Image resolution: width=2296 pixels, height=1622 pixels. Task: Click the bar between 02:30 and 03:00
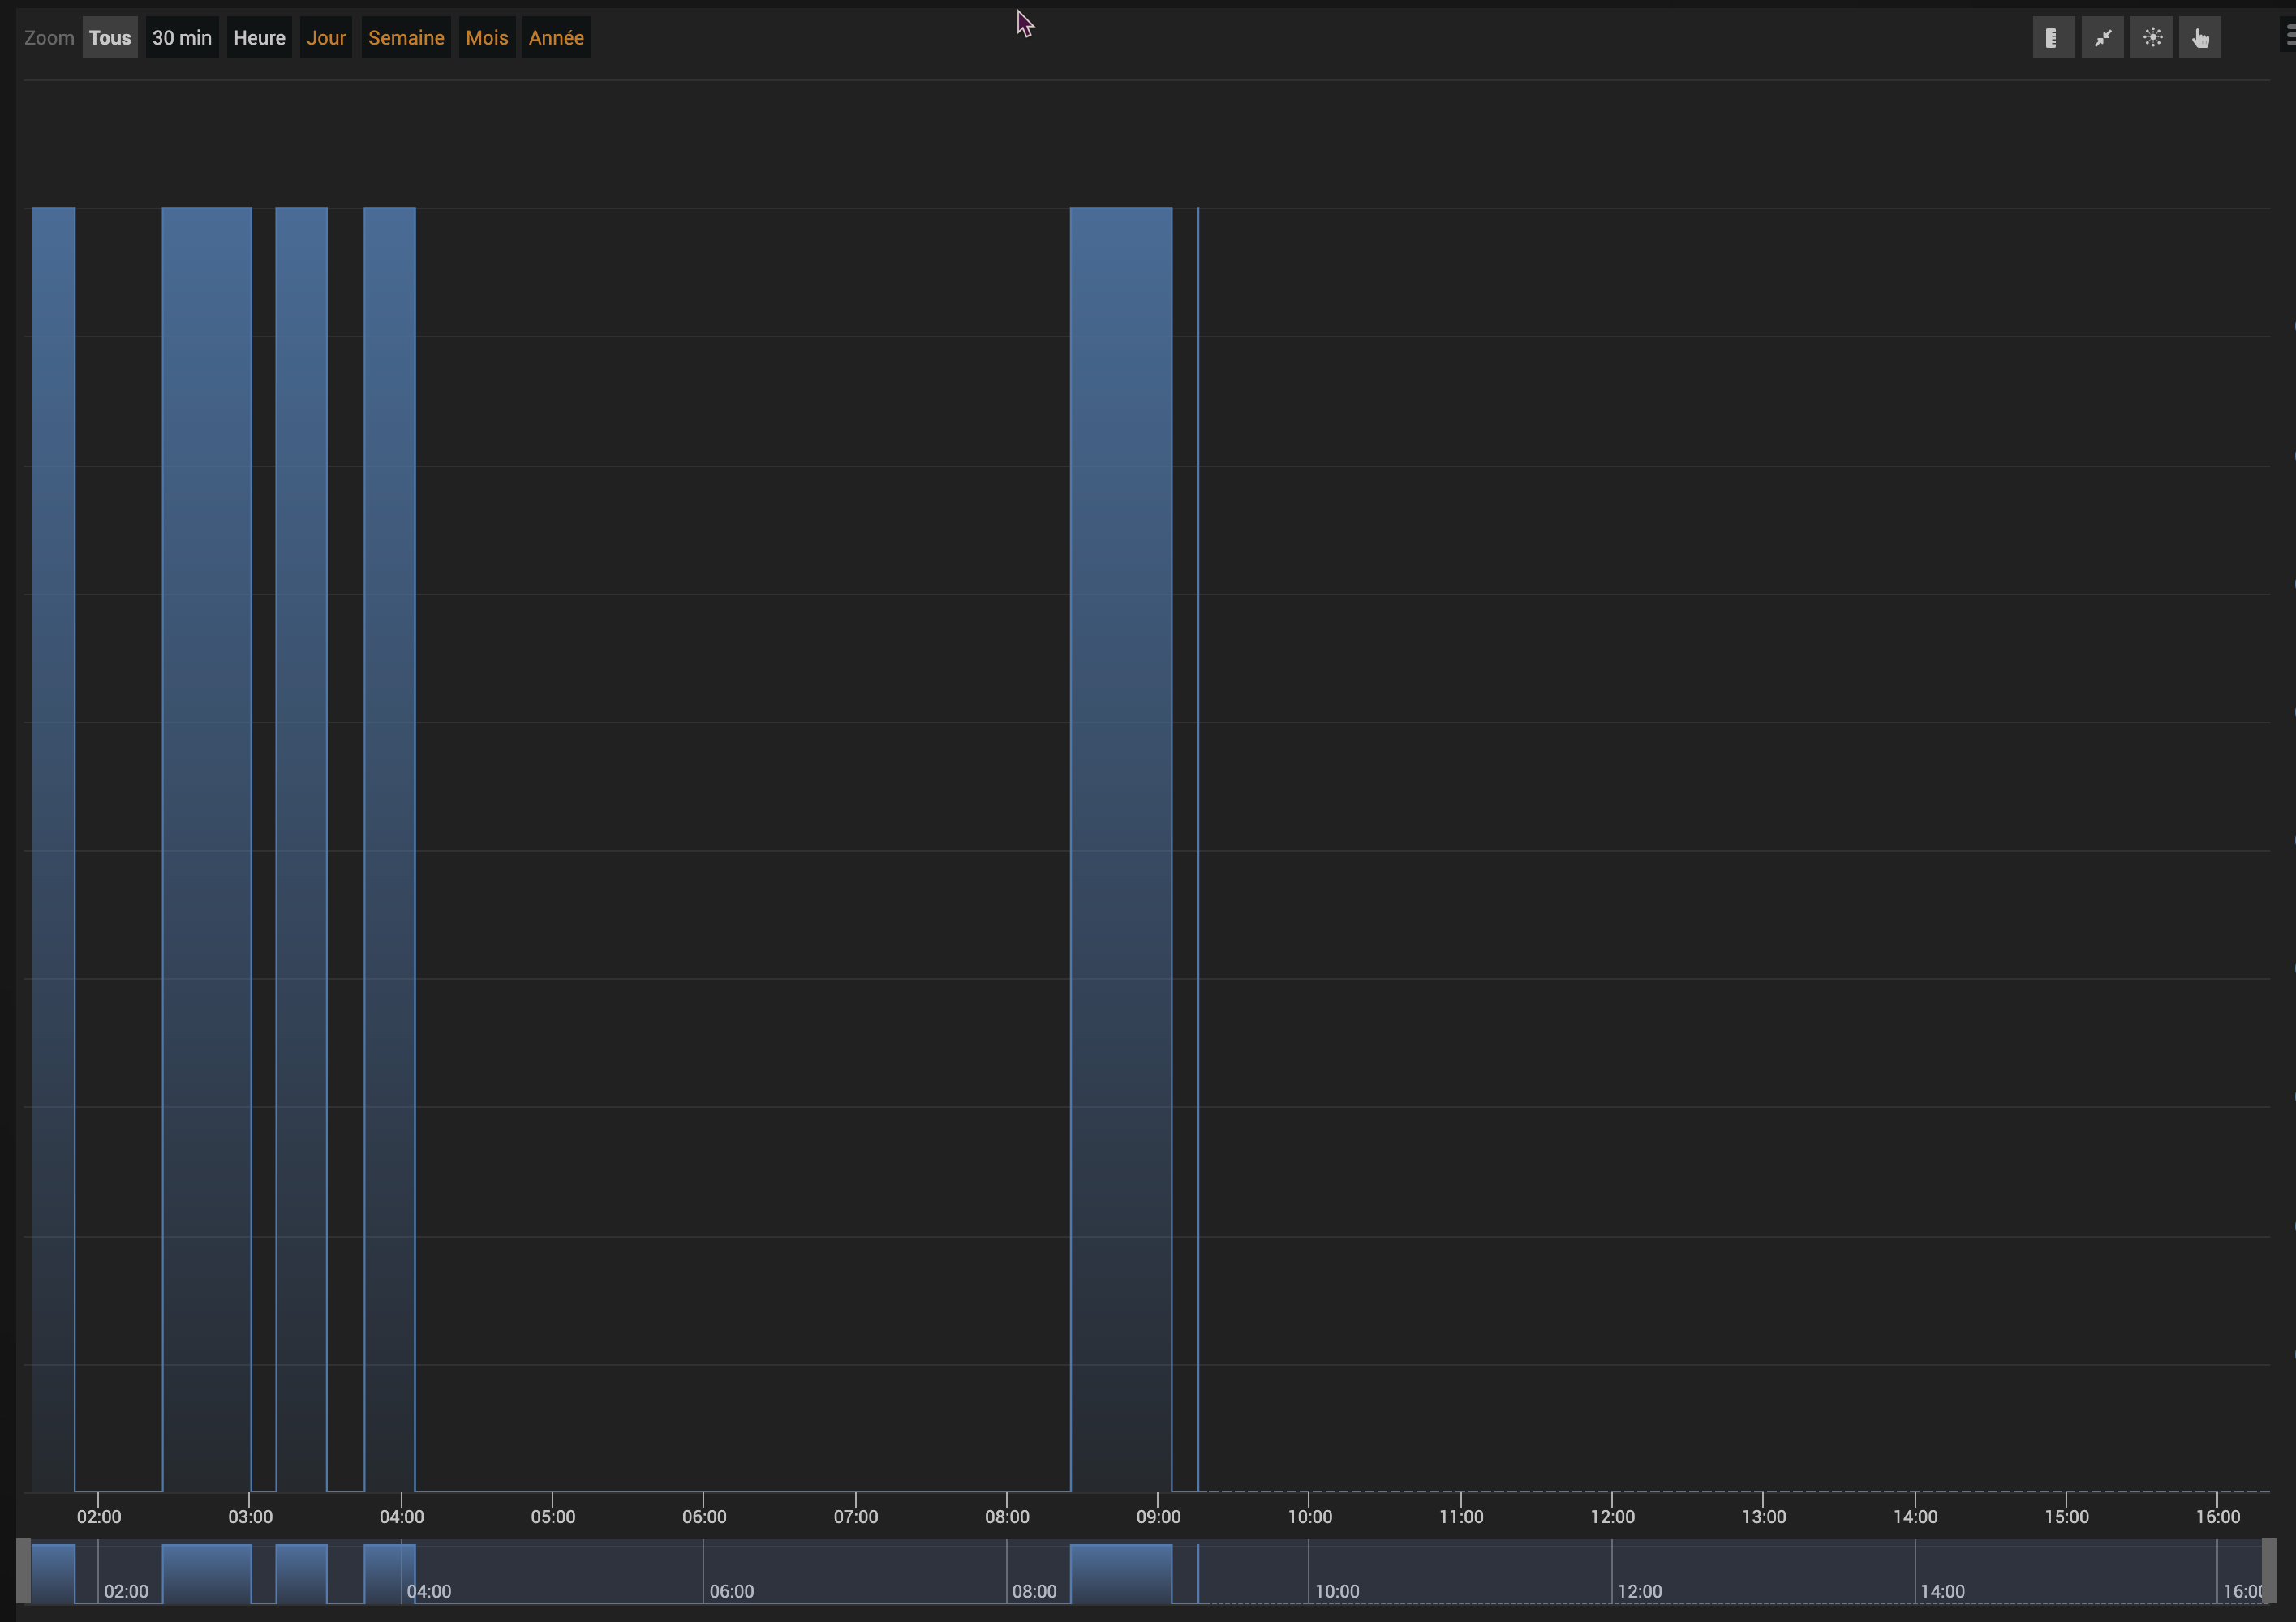pos(207,849)
